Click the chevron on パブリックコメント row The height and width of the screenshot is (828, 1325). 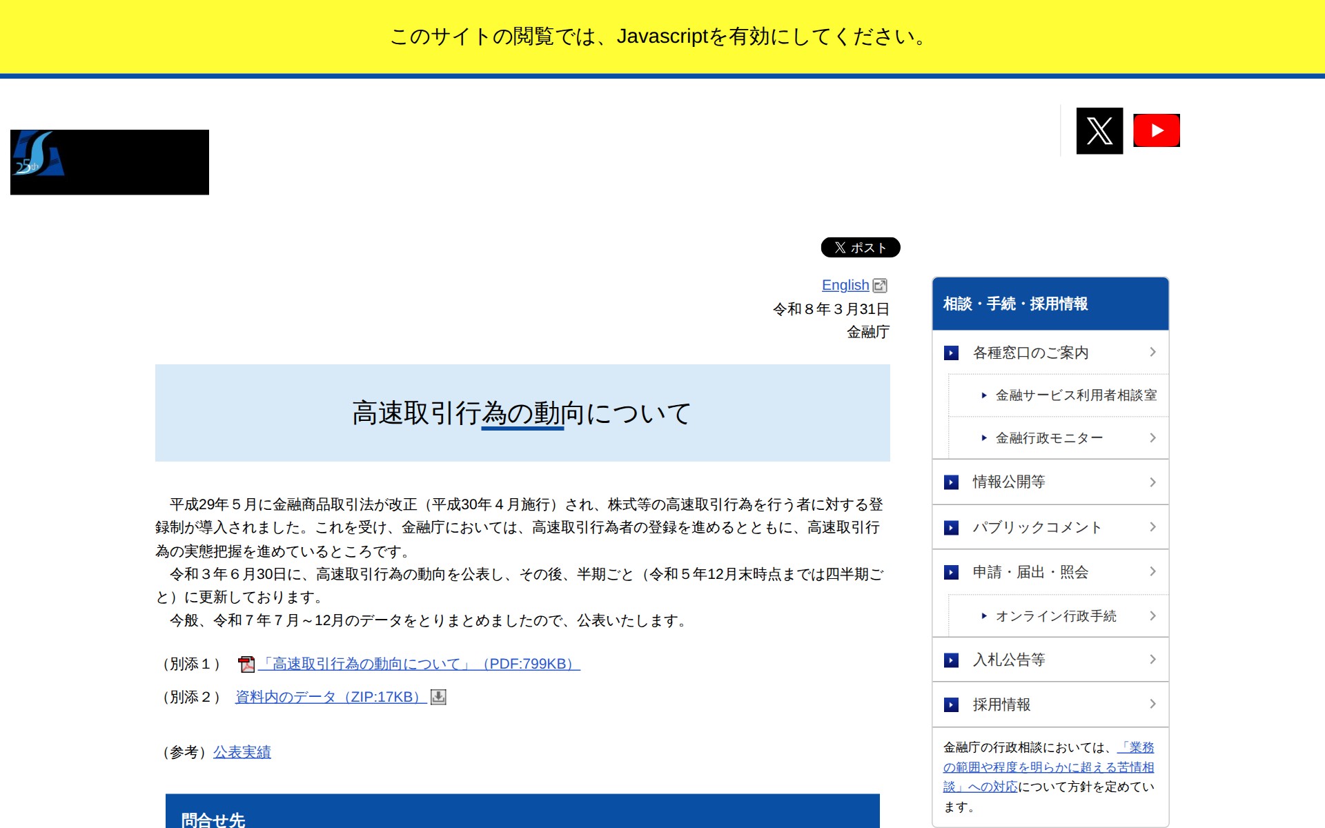(x=1152, y=527)
